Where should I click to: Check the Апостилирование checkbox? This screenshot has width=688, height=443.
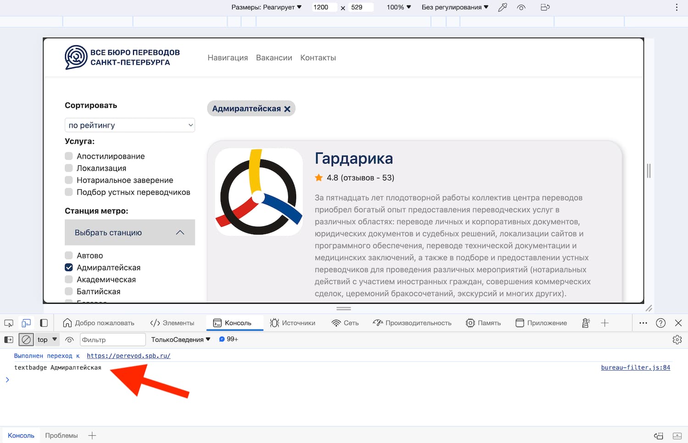coord(69,156)
